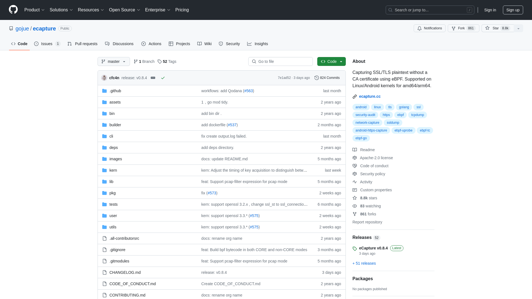Expand the master branch dropdown

[x=114, y=61]
